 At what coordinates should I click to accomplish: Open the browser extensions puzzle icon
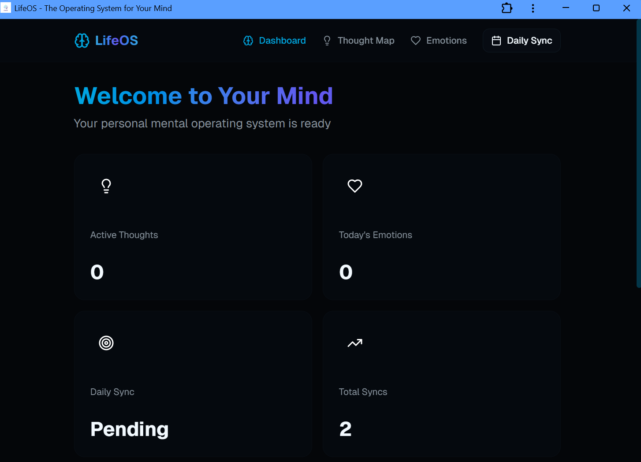point(507,8)
